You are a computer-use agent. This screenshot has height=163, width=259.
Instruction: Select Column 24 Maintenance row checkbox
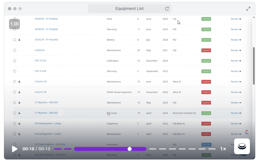tap(15, 81)
